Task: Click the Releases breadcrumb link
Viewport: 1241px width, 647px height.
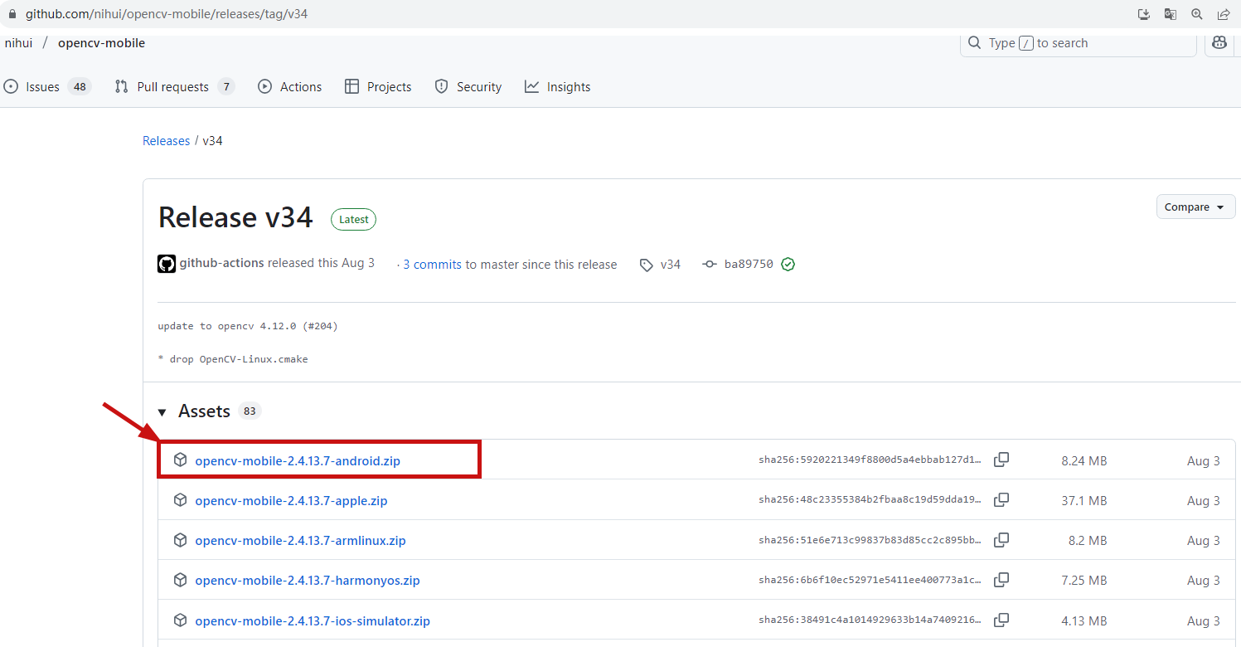Action: [x=166, y=141]
